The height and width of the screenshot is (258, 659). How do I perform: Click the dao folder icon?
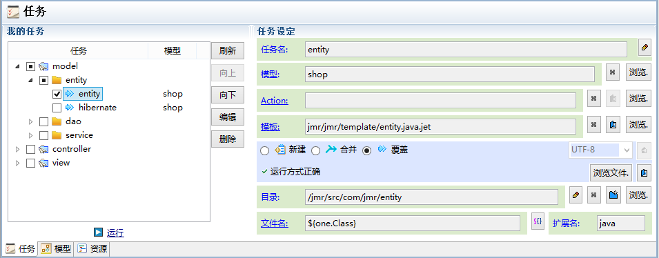[57, 121]
